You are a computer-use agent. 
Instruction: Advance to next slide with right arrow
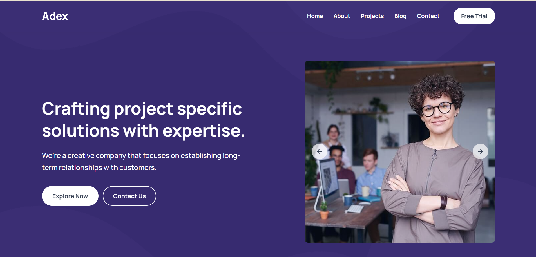pos(480,151)
